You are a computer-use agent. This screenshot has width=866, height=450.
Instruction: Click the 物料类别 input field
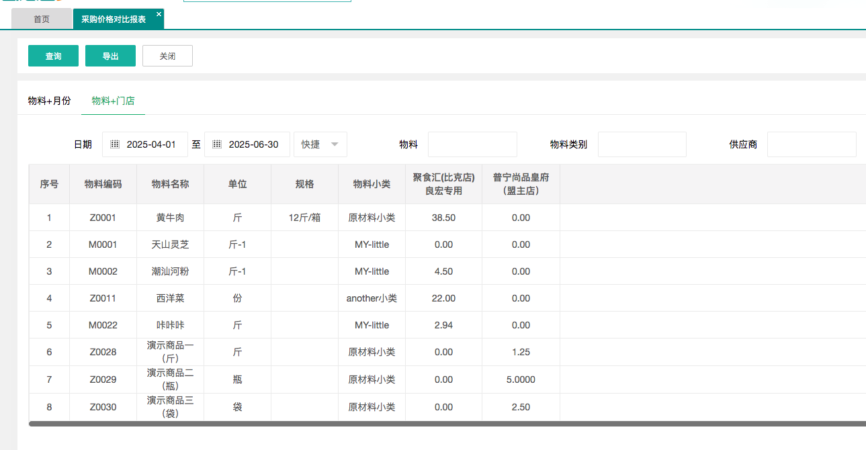pos(642,144)
